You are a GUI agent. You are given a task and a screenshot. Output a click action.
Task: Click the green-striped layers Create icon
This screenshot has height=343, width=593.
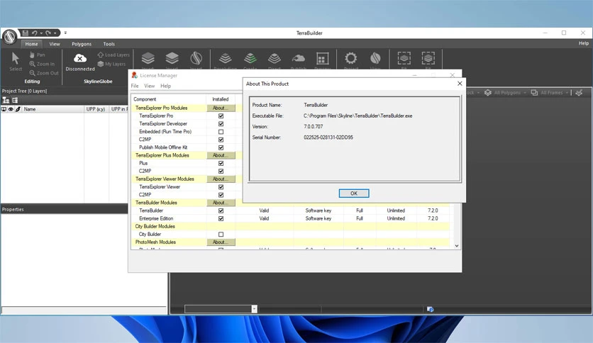tap(250, 59)
